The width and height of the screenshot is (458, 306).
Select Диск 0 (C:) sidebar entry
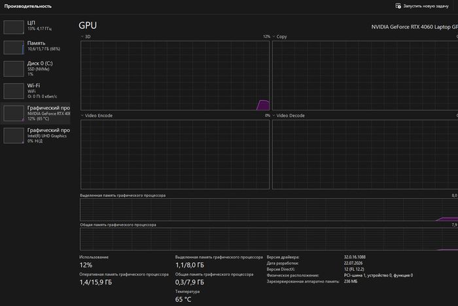pos(36,69)
